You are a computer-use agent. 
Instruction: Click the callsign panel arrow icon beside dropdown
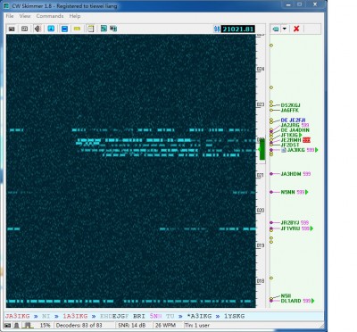276,29
